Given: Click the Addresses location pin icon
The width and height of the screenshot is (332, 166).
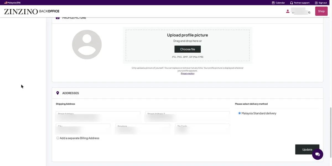Looking at the screenshot, I should [x=58, y=93].
